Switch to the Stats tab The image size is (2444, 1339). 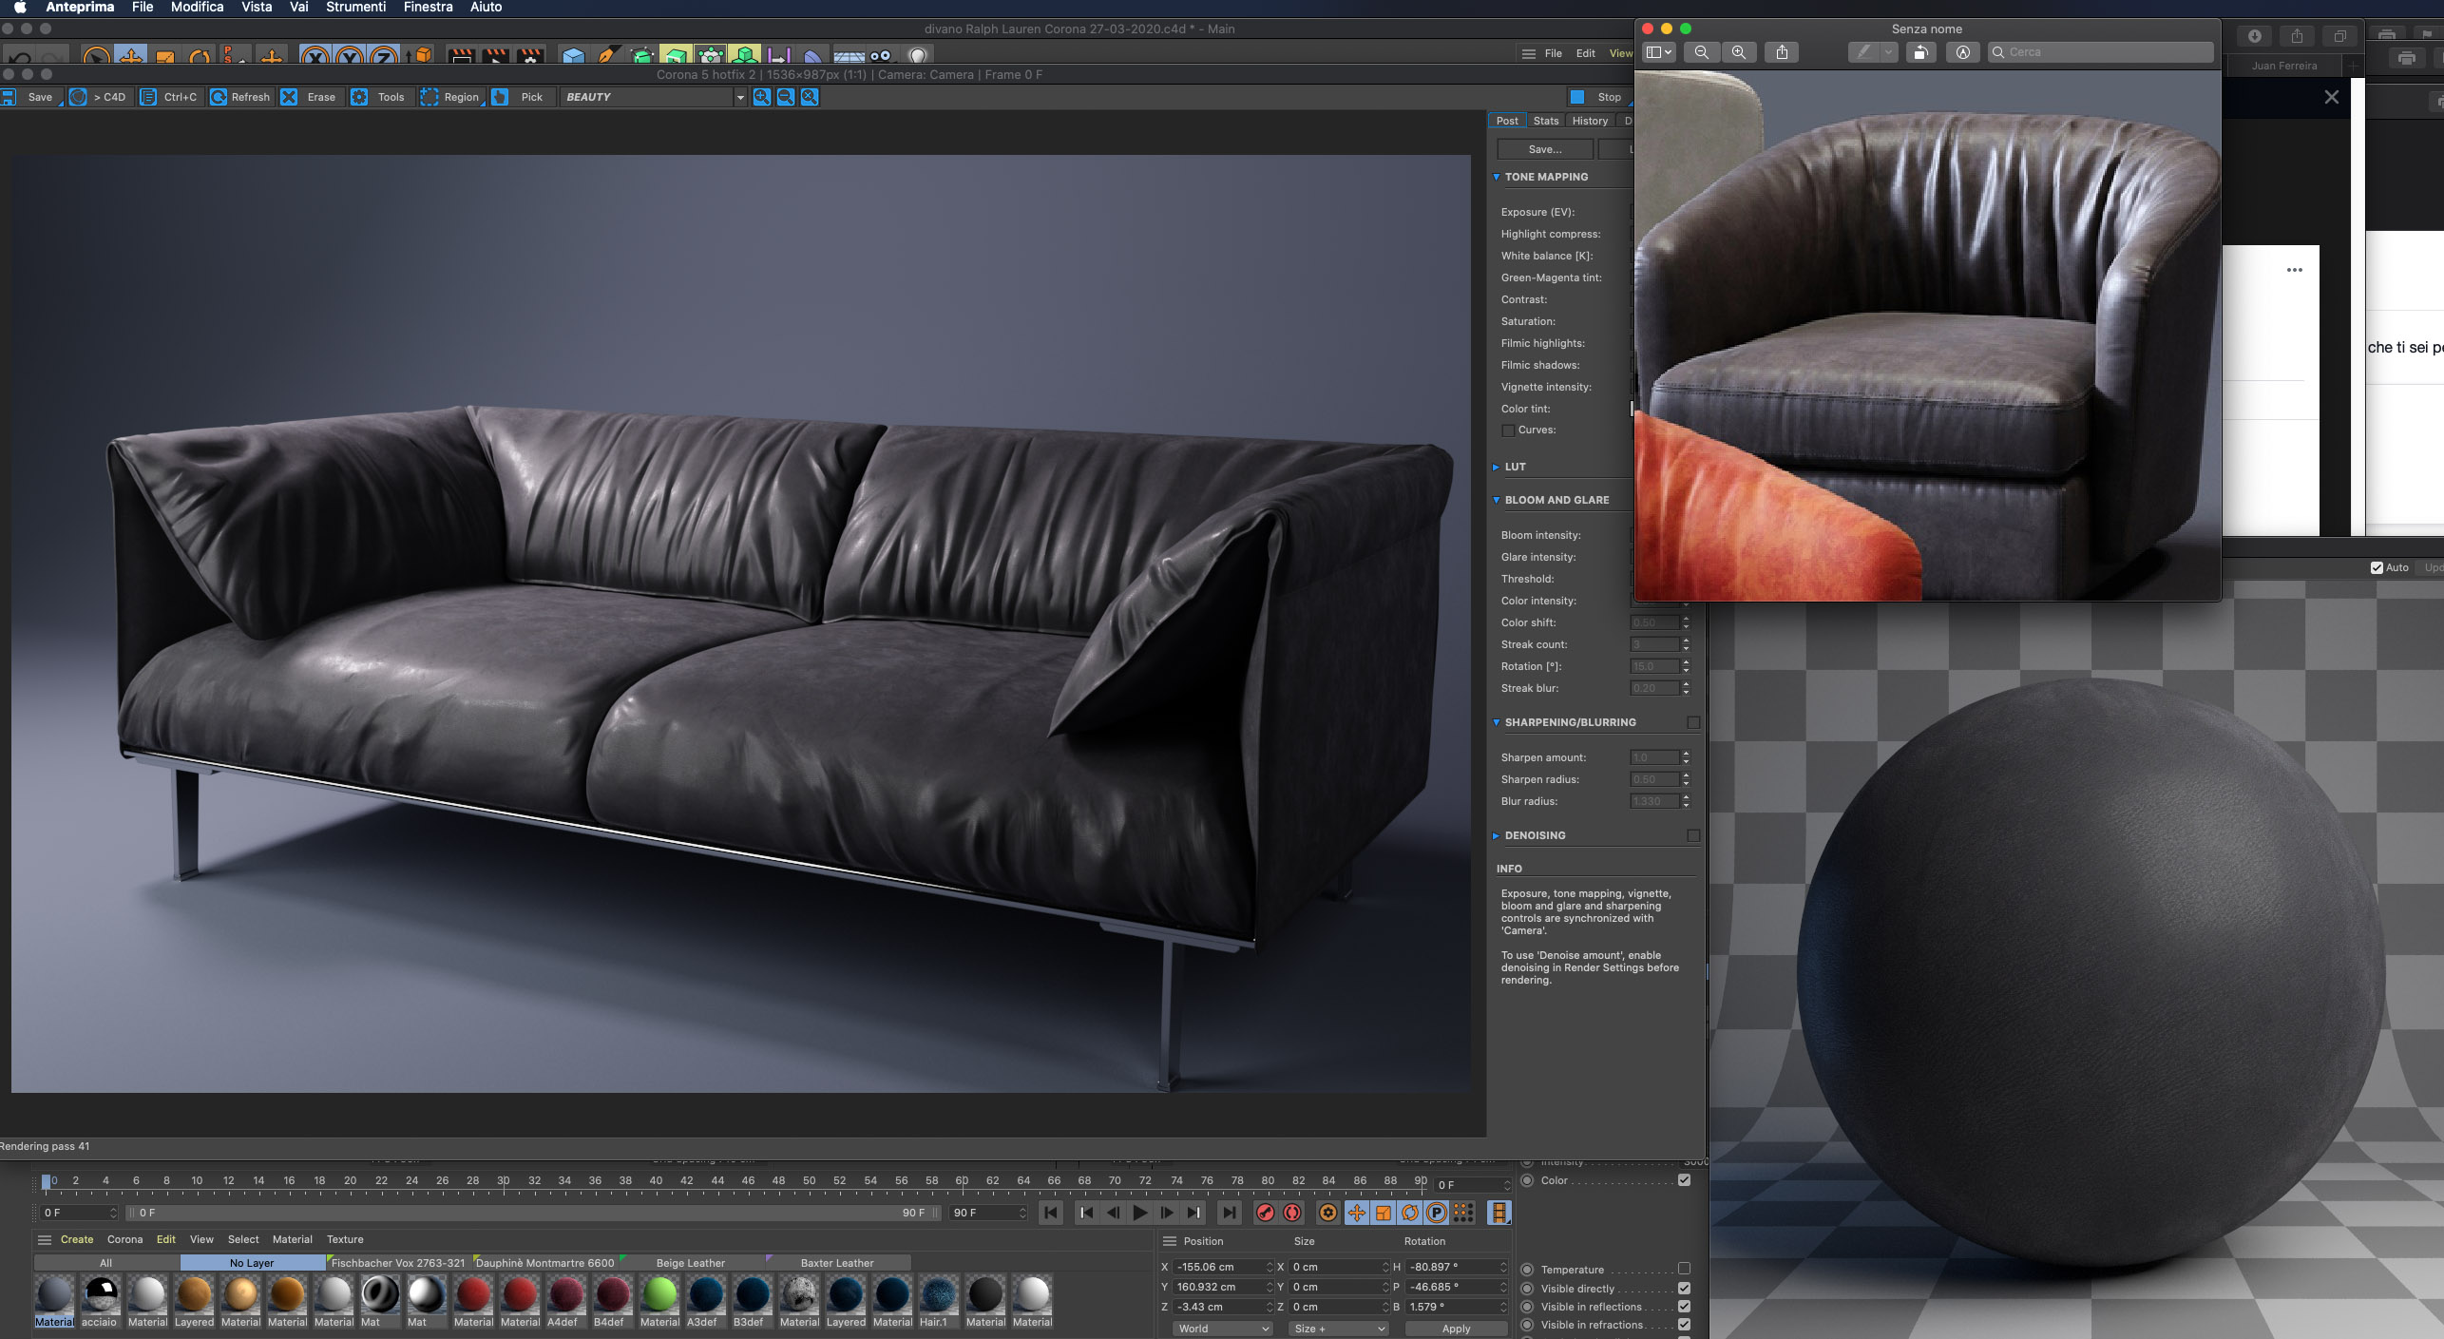click(1545, 121)
